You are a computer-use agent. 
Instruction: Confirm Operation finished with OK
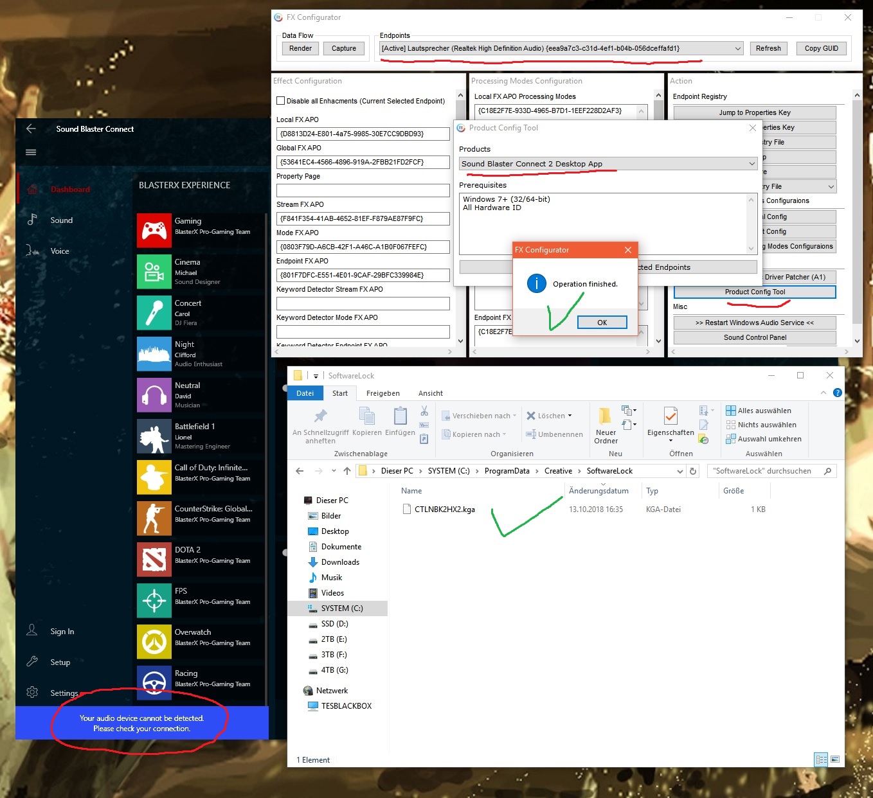click(x=602, y=323)
